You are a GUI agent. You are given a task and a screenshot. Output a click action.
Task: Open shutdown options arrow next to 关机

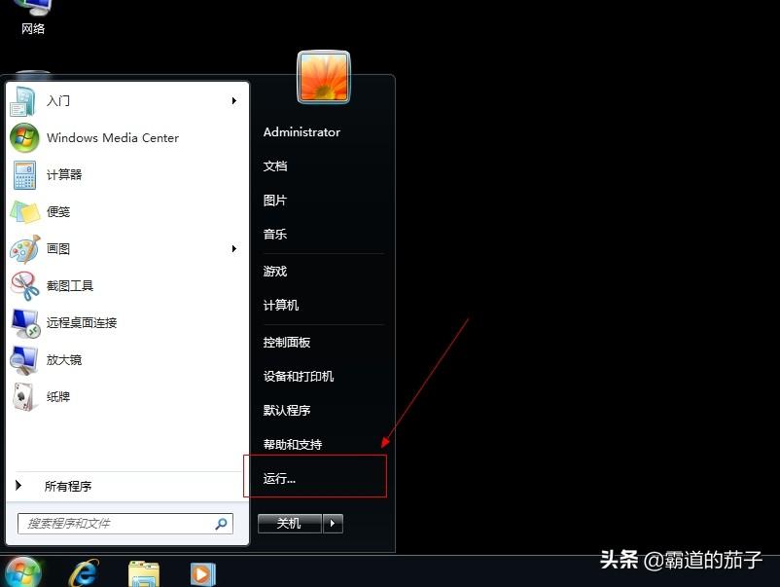334,524
